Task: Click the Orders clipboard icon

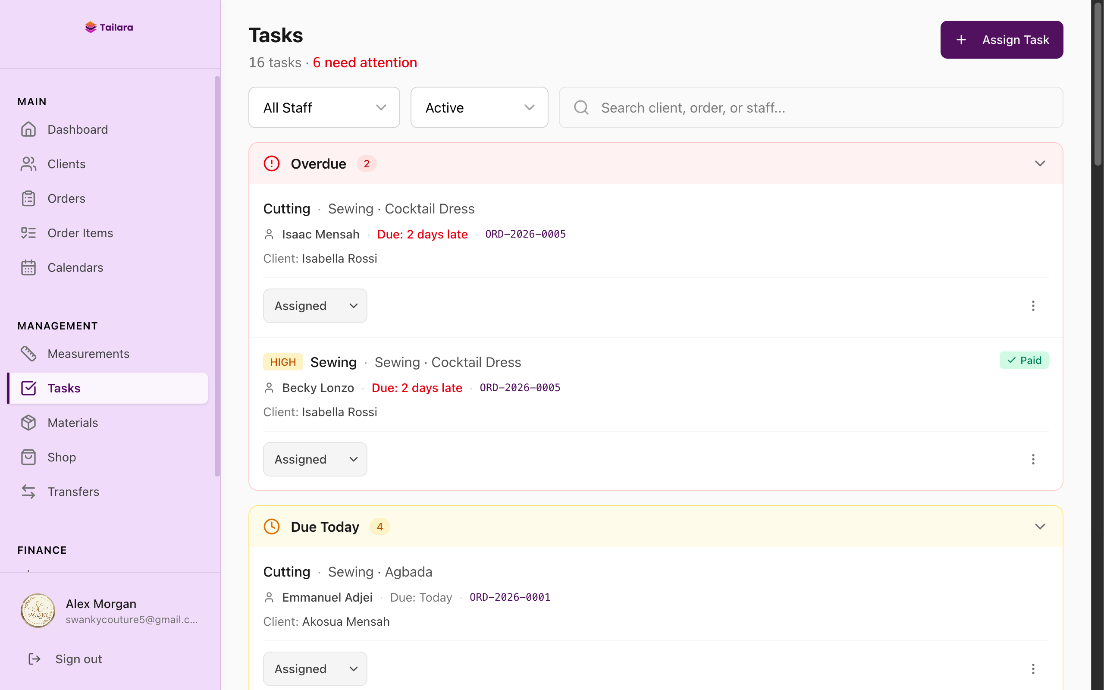Action: point(29,198)
